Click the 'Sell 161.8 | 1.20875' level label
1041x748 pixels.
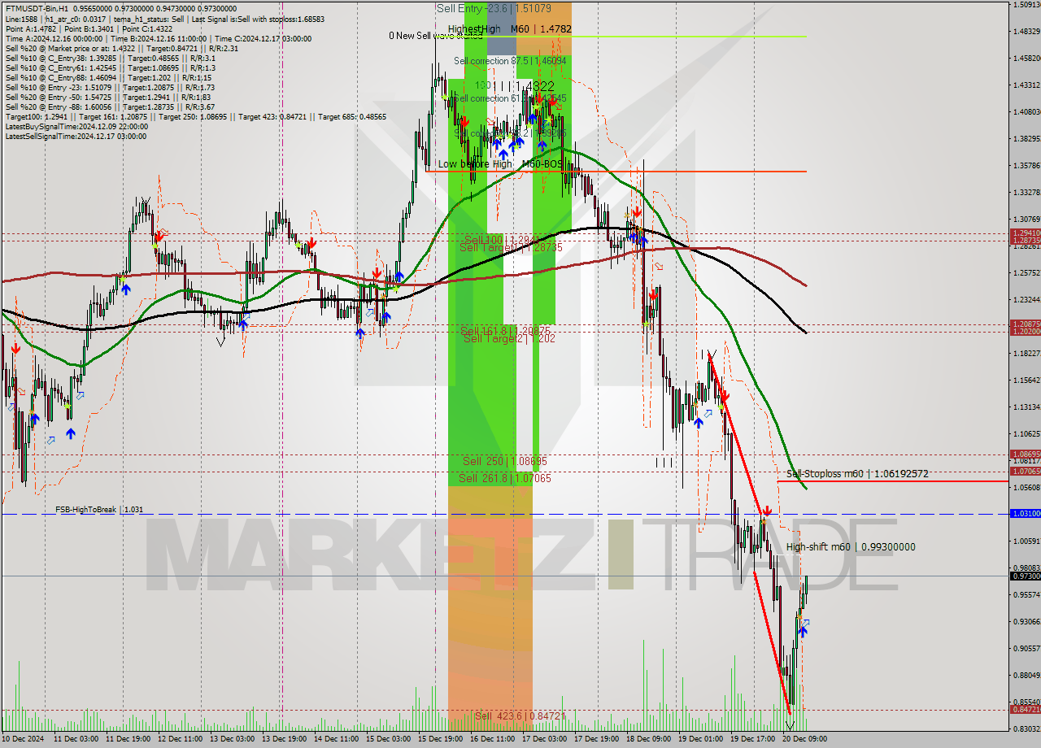click(x=505, y=331)
